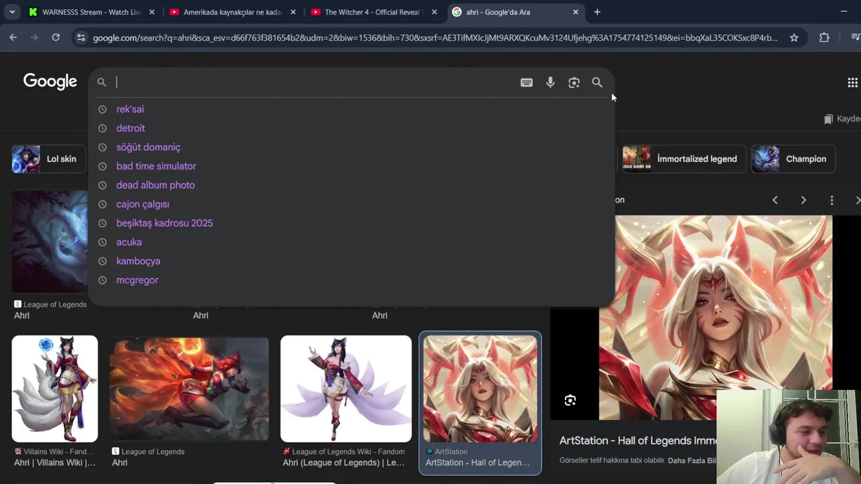The width and height of the screenshot is (861, 484).
Task: Open a new browser tab with plus icon
Action: pyautogui.click(x=597, y=12)
